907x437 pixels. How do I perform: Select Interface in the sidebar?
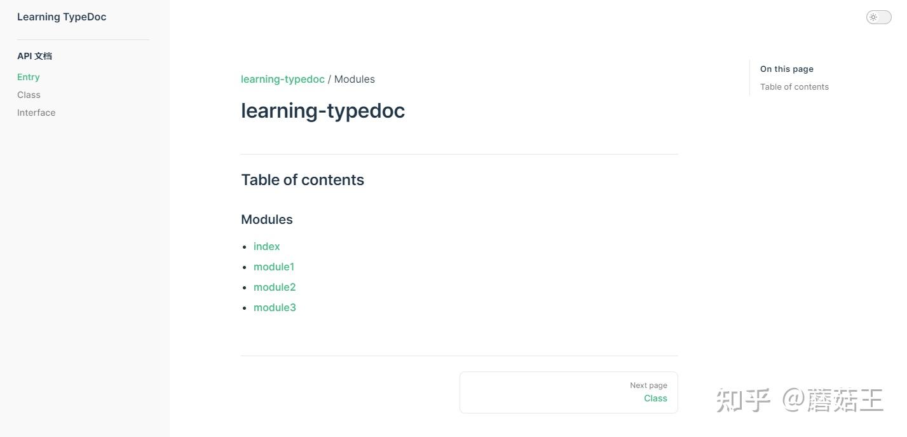coord(36,113)
